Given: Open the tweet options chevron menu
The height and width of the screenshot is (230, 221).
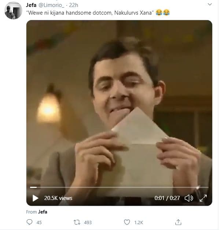Looking at the screenshot, I should point(210,5).
